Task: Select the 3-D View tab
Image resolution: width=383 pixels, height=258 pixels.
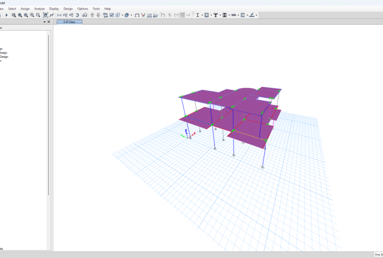Action: pos(69,22)
